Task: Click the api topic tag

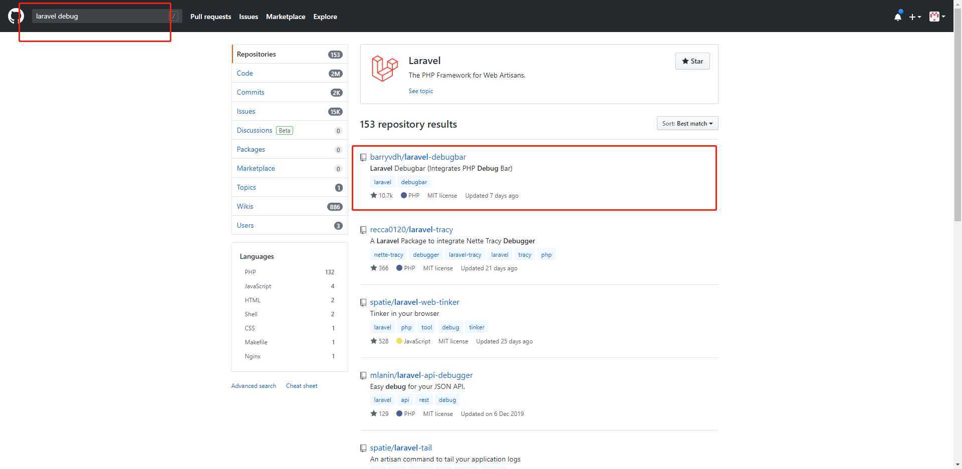Action: click(405, 400)
